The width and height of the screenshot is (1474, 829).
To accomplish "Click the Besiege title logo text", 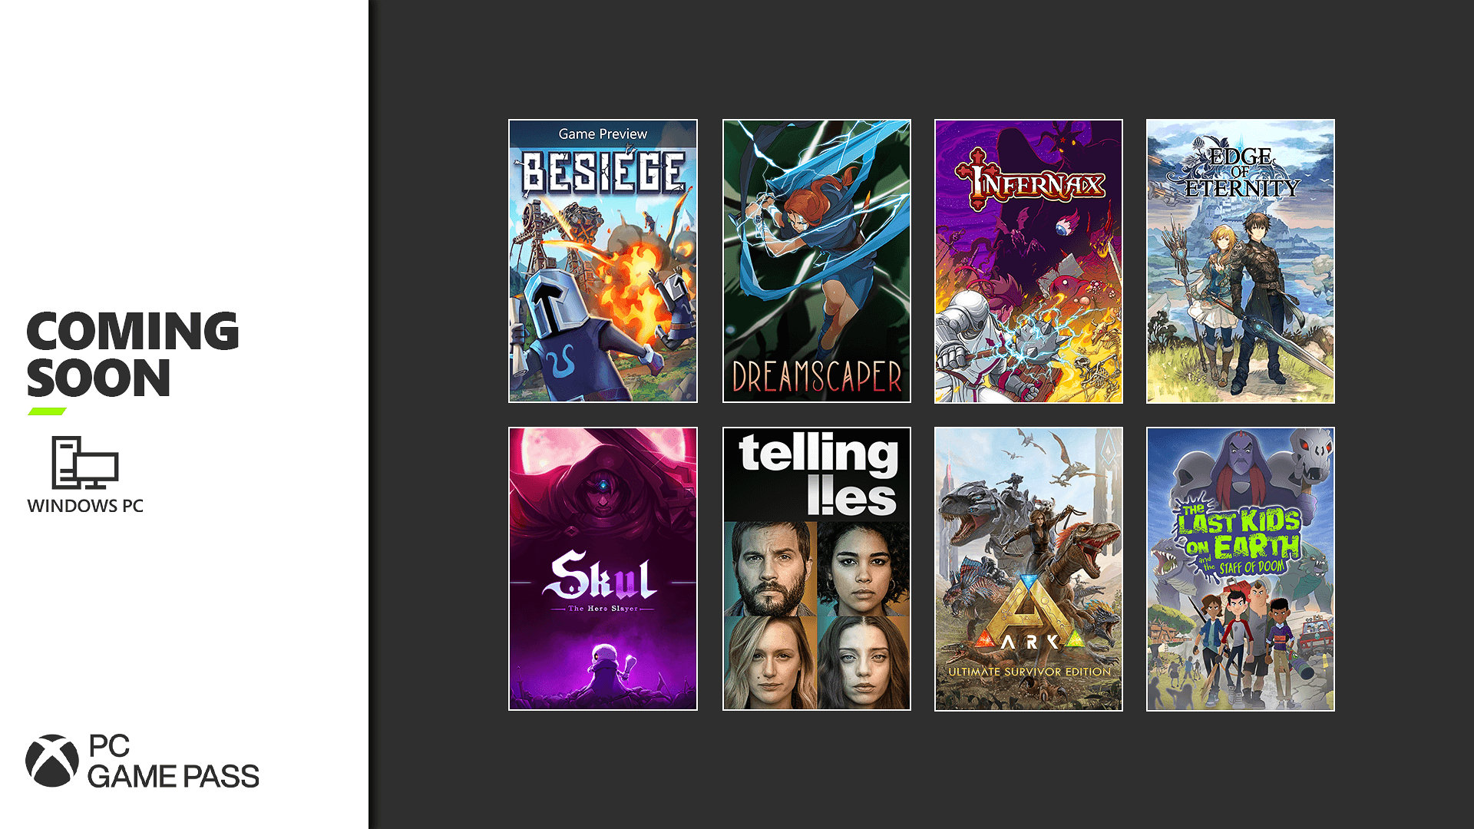I will 603,171.
